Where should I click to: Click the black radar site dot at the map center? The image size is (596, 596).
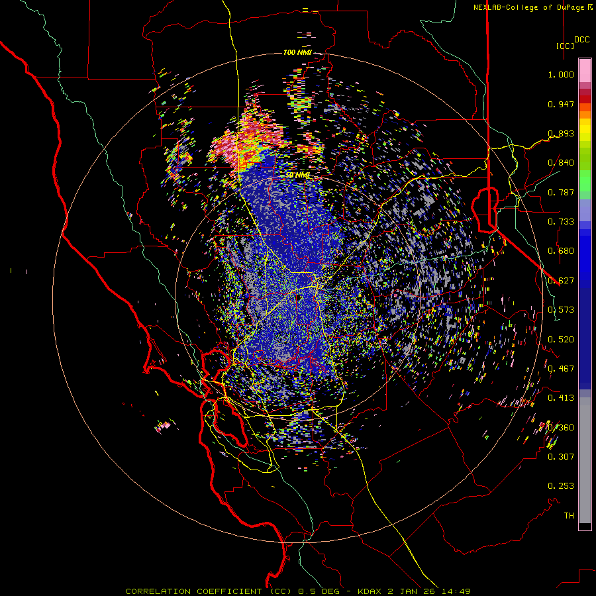tap(298, 297)
